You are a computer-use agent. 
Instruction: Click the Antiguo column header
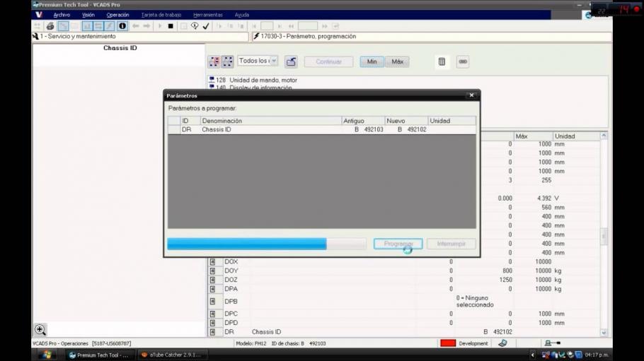coord(363,121)
